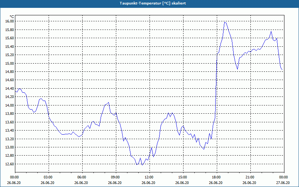
Task: Click the 21:00 time axis label
Action: pyautogui.click(x=249, y=177)
